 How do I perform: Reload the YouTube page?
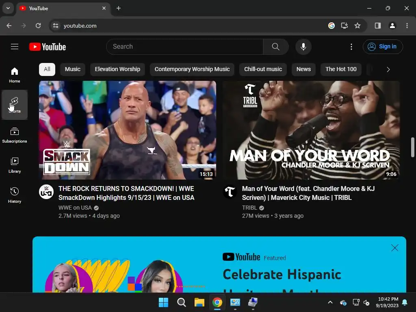[38, 26]
